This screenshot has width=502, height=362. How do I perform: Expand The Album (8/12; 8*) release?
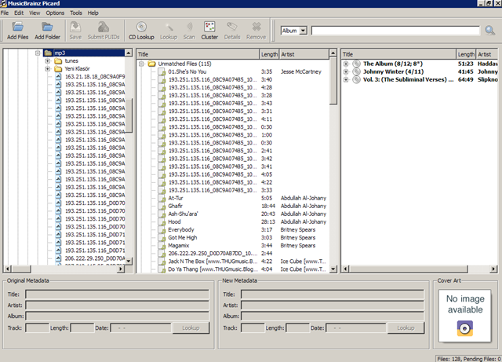[346, 64]
